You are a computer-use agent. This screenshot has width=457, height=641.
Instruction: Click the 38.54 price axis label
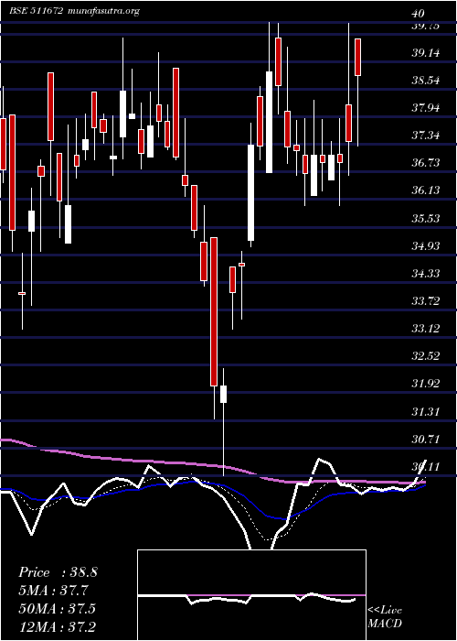[x=425, y=81]
